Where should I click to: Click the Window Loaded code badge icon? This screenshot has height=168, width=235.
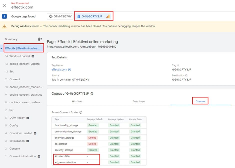33,56
